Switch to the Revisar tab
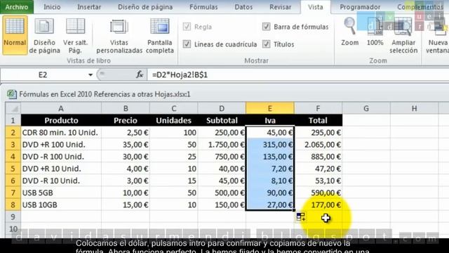Image resolution: width=449 pixels, height=253 pixels. pos(280,7)
